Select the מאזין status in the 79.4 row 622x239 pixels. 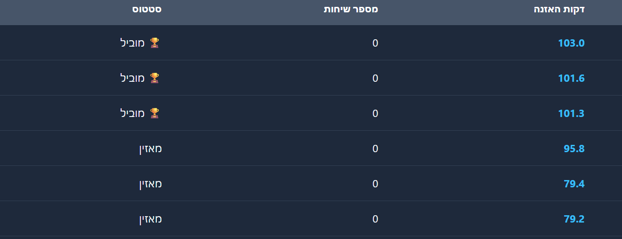pyautogui.click(x=150, y=184)
